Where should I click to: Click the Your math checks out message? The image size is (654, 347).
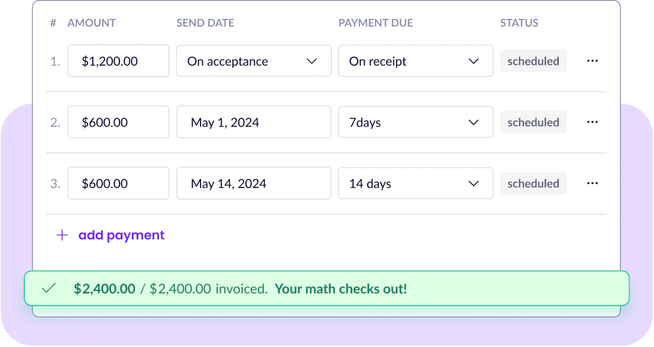[x=341, y=289]
